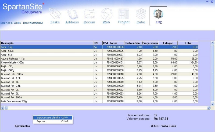Click the SpartanSite Groupware logo

click(23, 9)
